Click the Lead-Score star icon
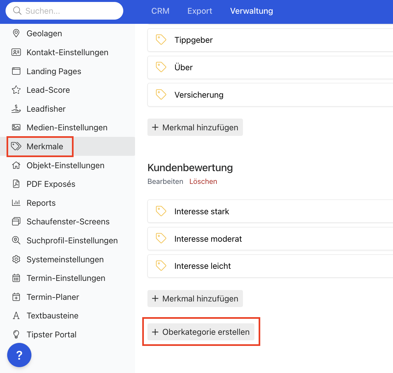393x373 pixels. [x=16, y=90]
